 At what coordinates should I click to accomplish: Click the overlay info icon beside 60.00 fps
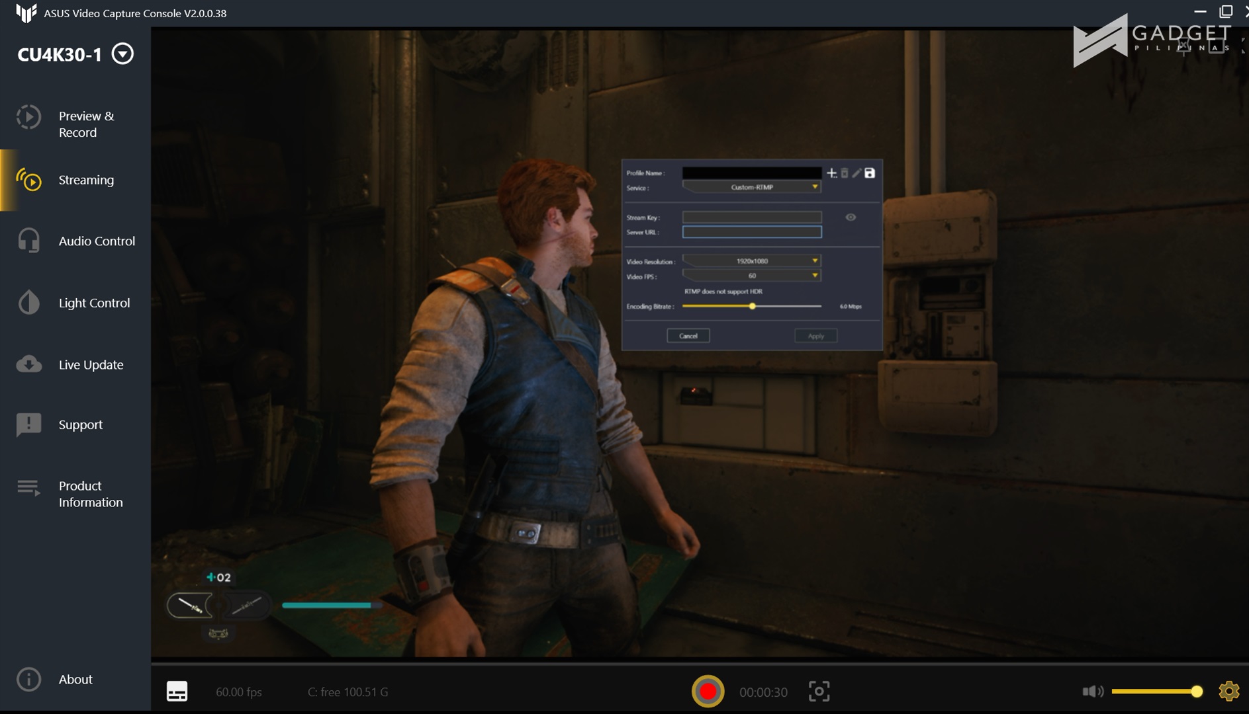click(177, 692)
